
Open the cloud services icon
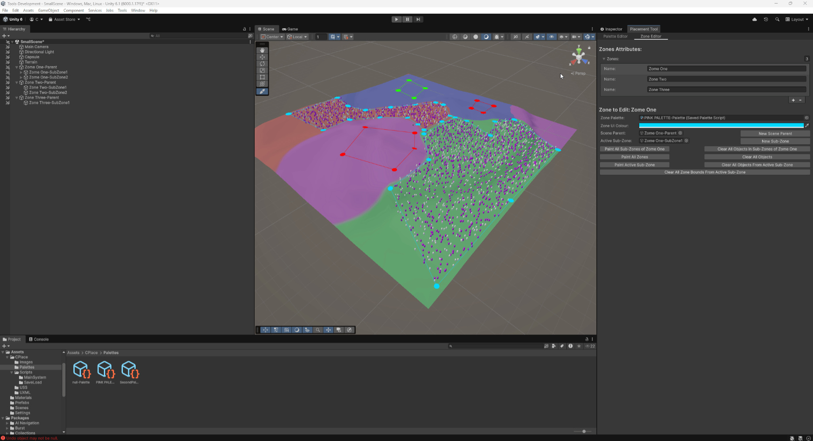pos(755,19)
